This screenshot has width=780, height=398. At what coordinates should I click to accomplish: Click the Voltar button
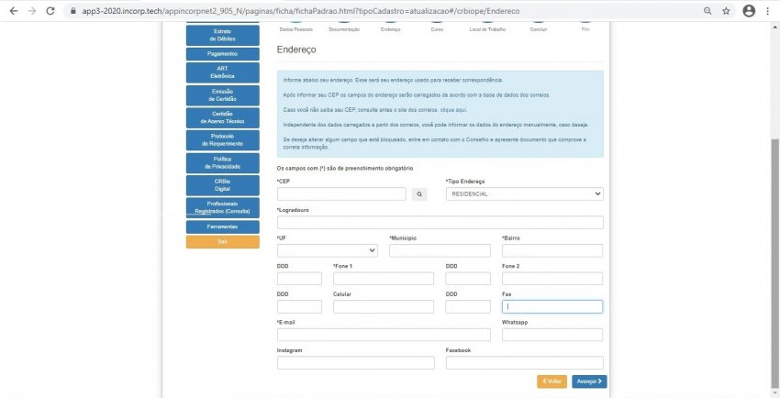(552, 381)
